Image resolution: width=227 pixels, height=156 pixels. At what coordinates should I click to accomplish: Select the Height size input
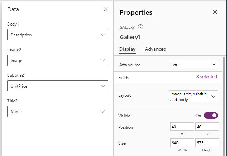click(207, 143)
